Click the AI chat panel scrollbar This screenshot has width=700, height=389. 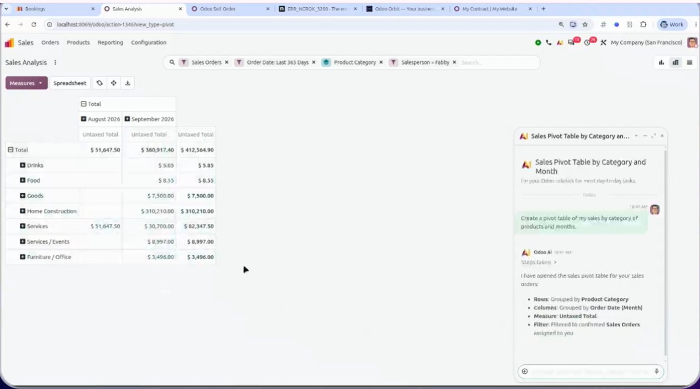coord(665,253)
